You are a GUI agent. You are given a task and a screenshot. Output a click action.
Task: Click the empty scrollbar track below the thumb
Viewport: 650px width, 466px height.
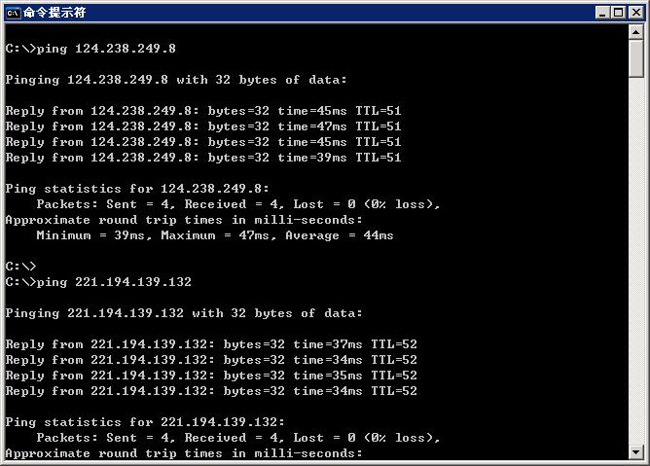(636, 261)
